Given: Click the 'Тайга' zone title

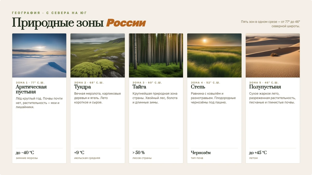Looking at the screenshot, I should tap(139, 87).
